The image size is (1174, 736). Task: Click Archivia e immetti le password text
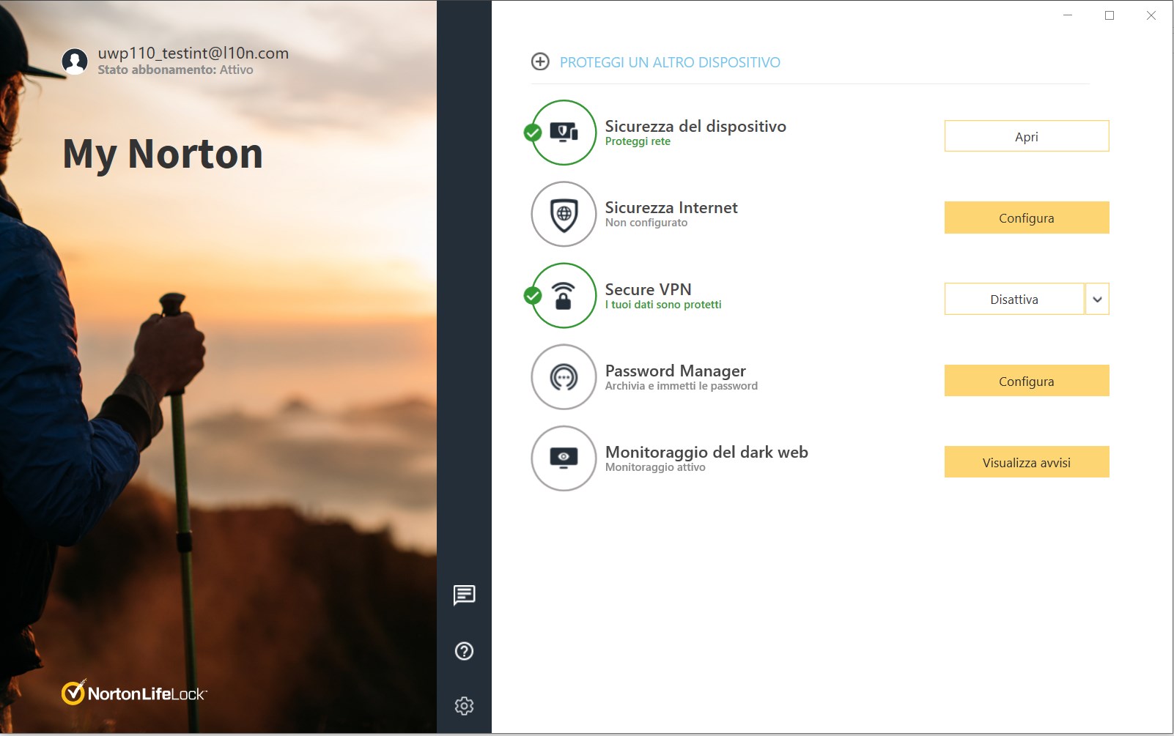682,386
